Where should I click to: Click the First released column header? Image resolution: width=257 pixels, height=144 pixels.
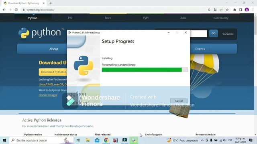[x=103, y=134]
